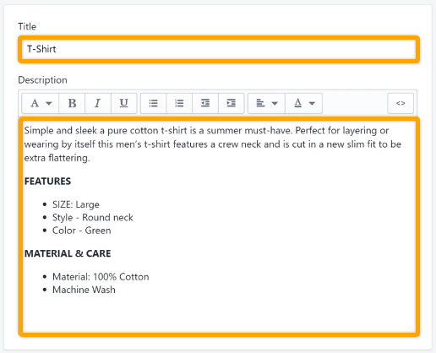Click the SIZE: Large bullet item
436x353 pixels.
click(76, 204)
